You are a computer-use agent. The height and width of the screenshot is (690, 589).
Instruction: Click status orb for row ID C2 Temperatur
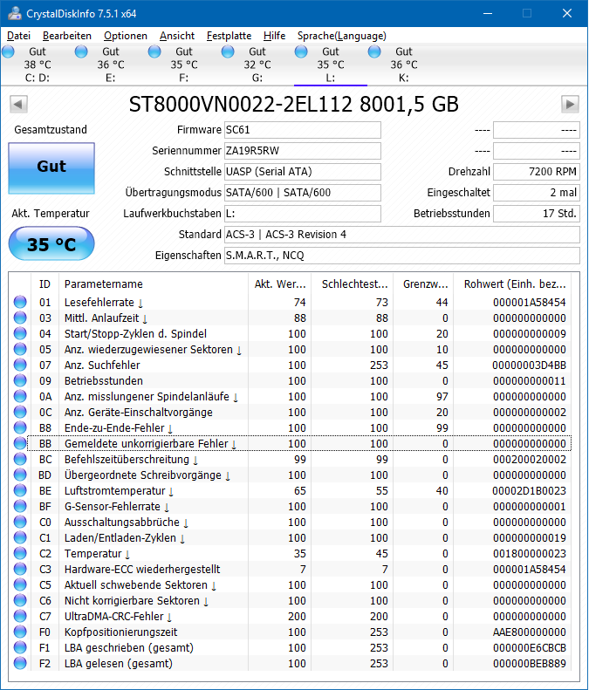20,553
